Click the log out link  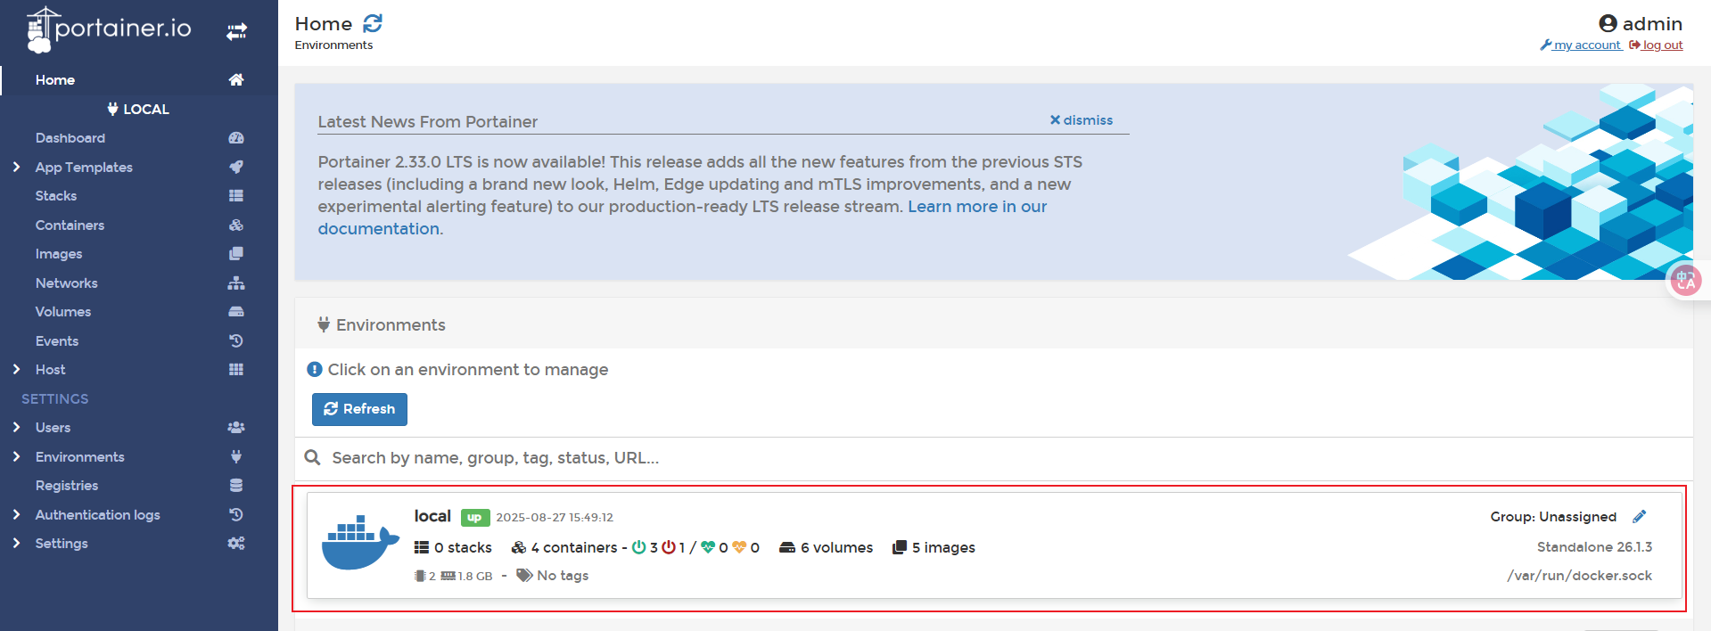tap(1662, 45)
